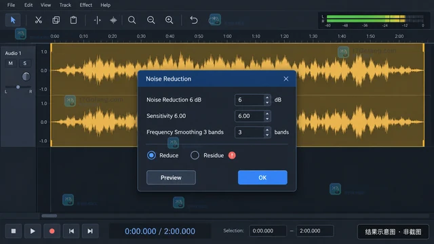Click the magnifier fit zoom icon

132,20
